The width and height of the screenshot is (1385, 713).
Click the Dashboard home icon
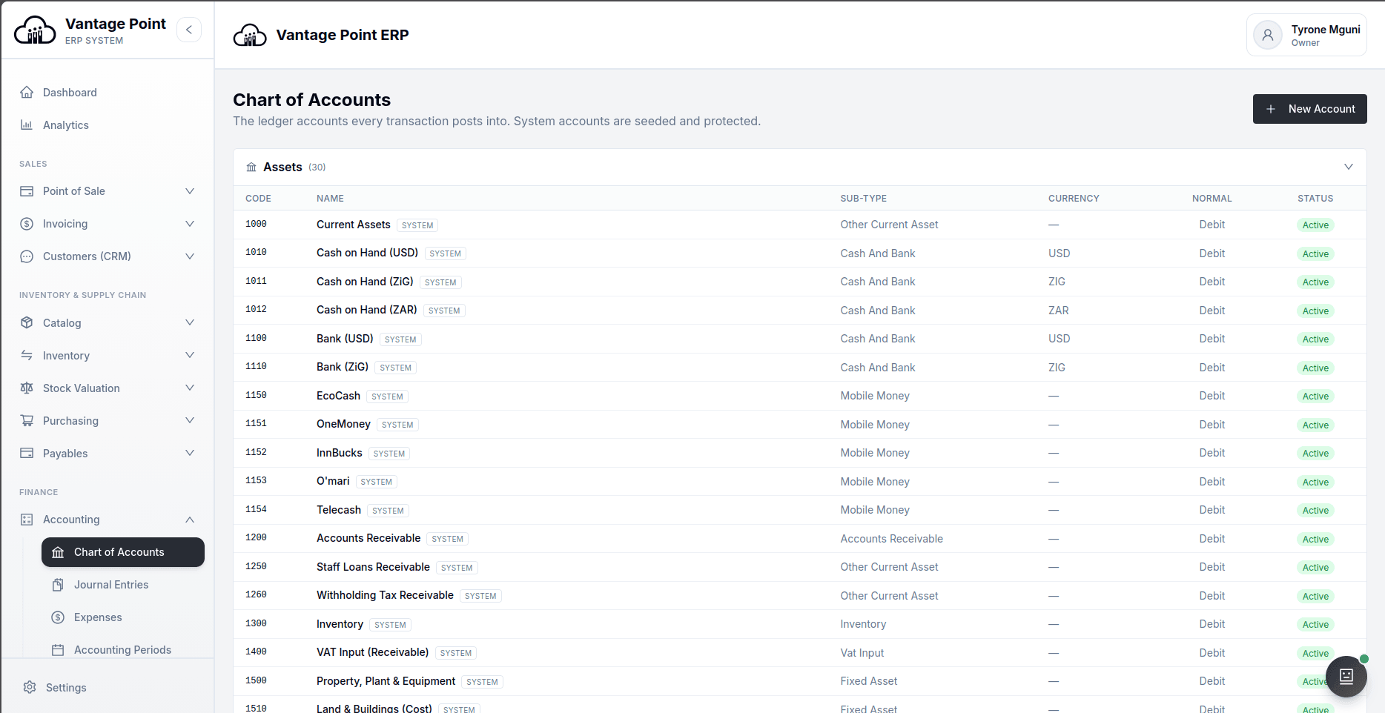coord(27,93)
